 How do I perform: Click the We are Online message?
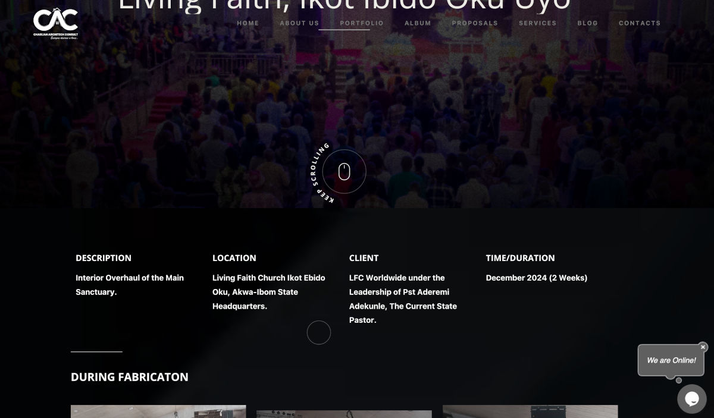[671, 360]
